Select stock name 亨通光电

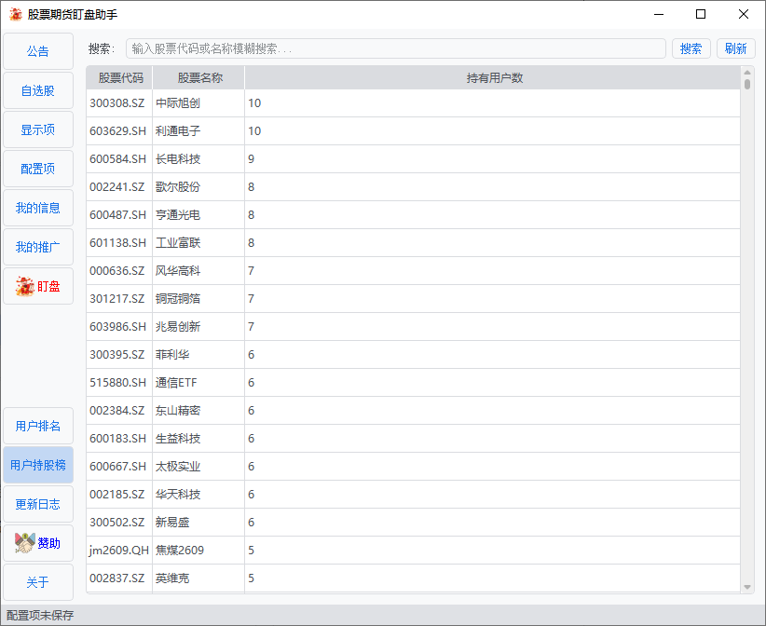point(178,215)
